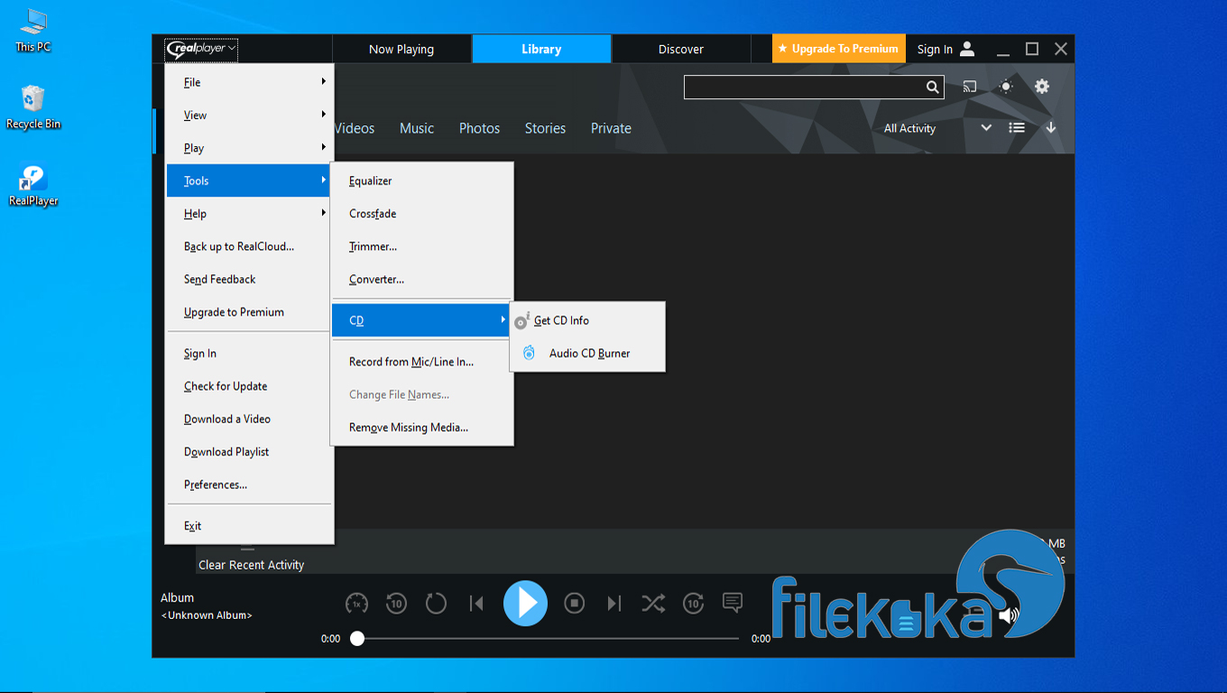Viewport: 1227px width, 693px height.
Task: Toggle the brightness theme icon
Action: [1006, 87]
